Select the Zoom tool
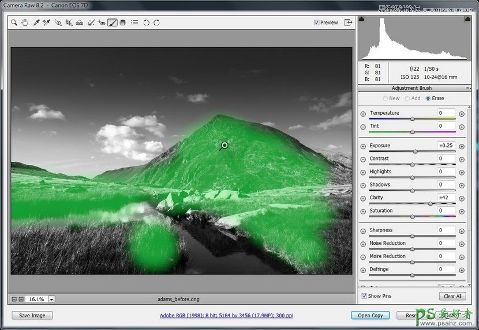Viewport: 479px width, 330px height. click(x=14, y=22)
